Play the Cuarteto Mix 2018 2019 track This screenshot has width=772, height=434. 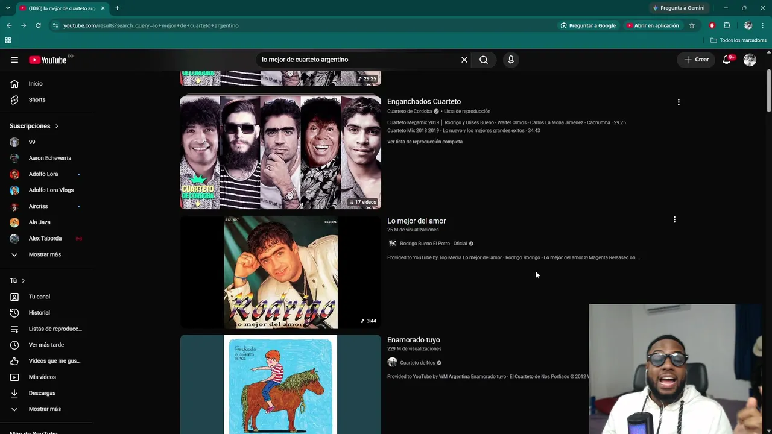coord(463,130)
